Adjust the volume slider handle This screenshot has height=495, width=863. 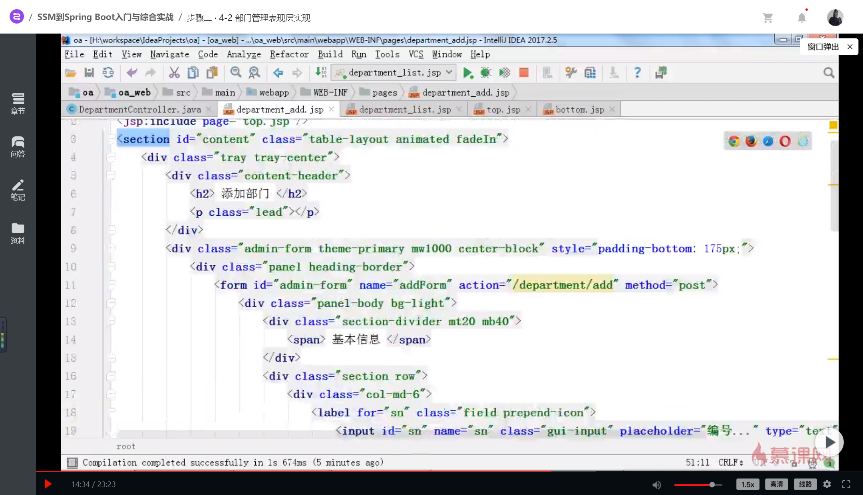click(712, 485)
